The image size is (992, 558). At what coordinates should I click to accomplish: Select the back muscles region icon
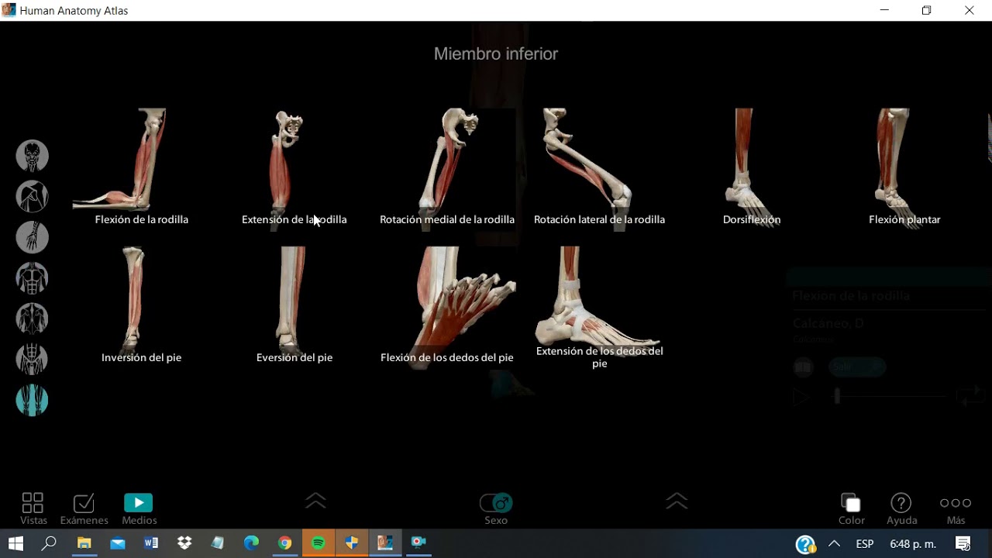(x=33, y=319)
